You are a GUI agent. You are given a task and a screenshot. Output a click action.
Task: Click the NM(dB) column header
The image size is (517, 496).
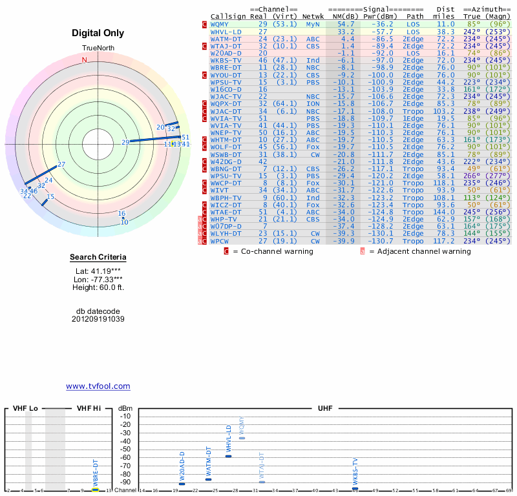click(343, 16)
